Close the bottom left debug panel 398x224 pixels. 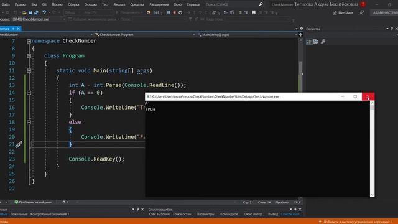[x=142, y=209]
